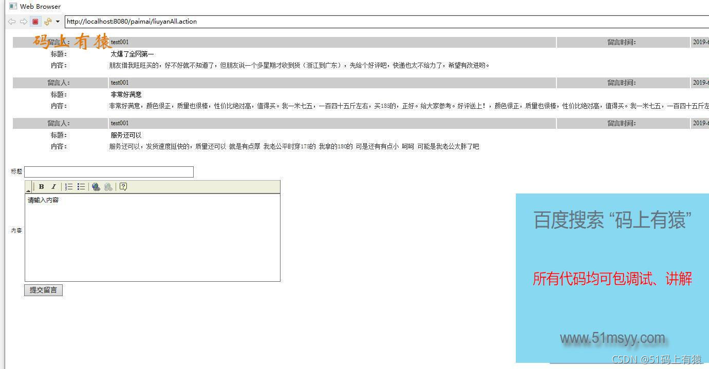Open the insert hyperlink tool
The image size is (709, 369).
pos(96,187)
